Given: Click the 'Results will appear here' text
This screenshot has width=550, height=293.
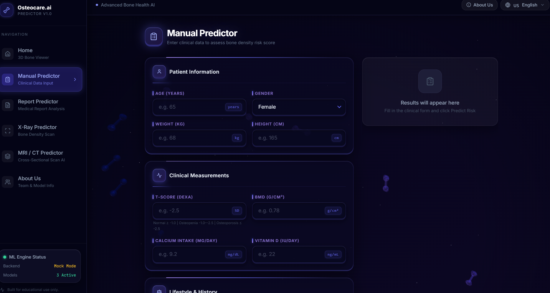Looking at the screenshot, I should tap(430, 103).
